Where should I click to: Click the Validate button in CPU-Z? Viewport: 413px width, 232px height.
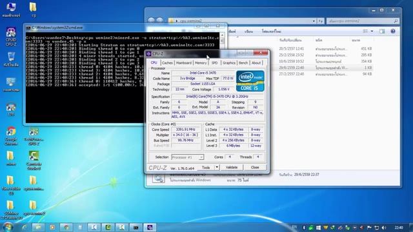click(232, 168)
